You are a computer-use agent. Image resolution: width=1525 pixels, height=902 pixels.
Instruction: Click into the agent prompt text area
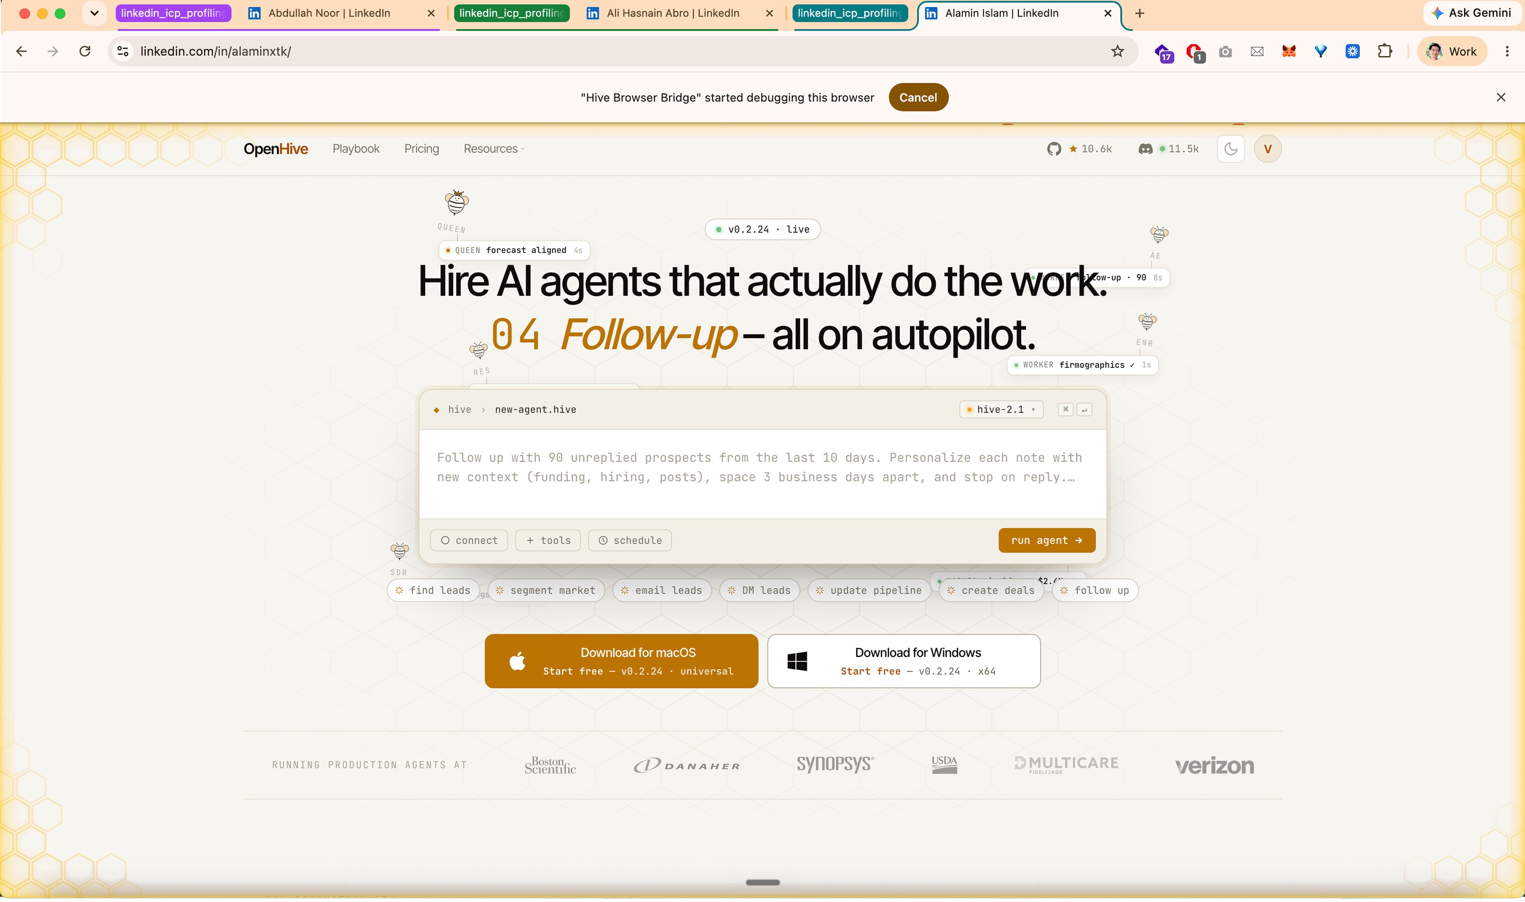click(x=762, y=474)
